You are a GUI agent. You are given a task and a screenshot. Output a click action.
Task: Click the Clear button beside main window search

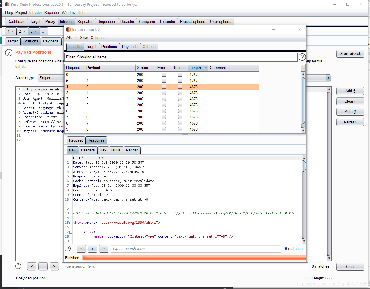[x=350, y=266]
